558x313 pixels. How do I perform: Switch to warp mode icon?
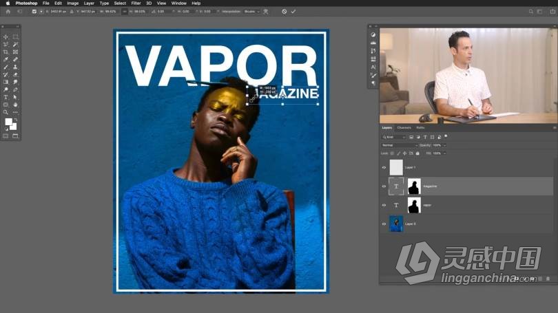tap(265, 11)
